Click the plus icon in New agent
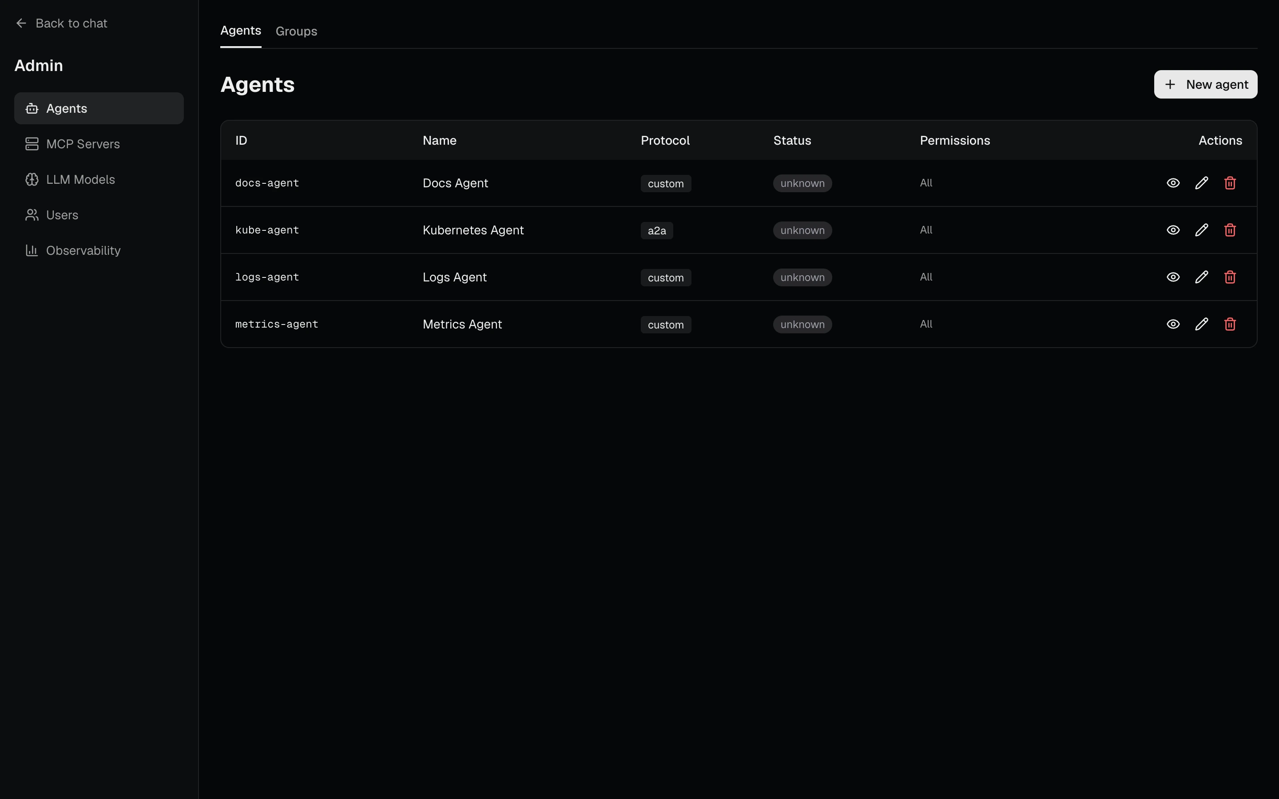The image size is (1279, 799). click(x=1170, y=84)
